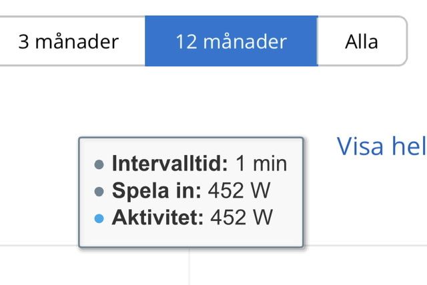Viewport: 427px width, 285px height.
Task: Click the chart area right of the vertical gridline
Action: coord(307,266)
